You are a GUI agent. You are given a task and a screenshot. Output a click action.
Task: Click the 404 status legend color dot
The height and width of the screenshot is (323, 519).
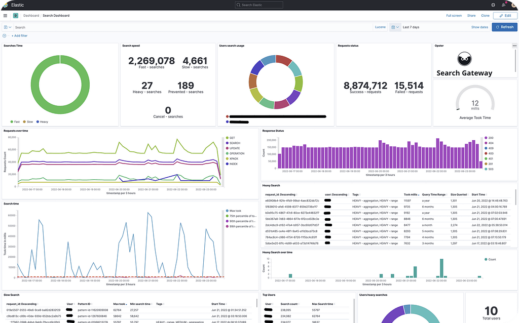(486, 143)
